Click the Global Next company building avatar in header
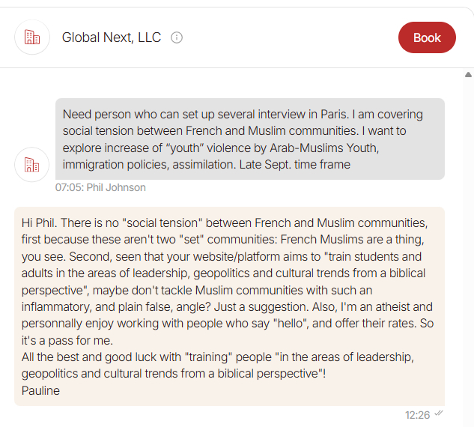The height and width of the screenshot is (427, 474). tap(32, 37)
